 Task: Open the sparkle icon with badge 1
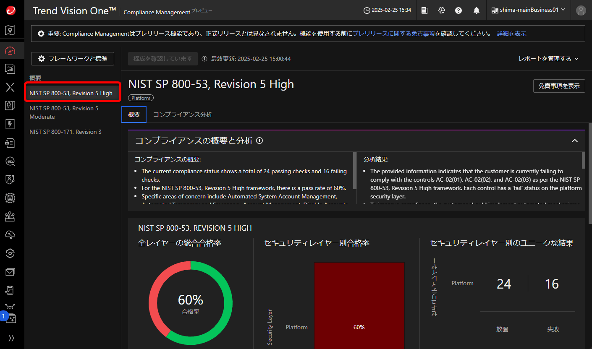coord(10,319)
